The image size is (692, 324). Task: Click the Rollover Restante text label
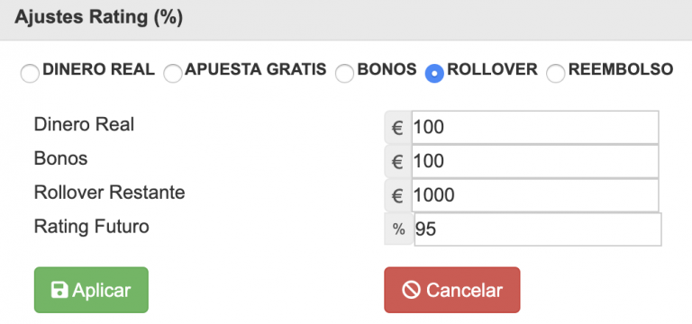pyautogui.click(x=109, y=193)
